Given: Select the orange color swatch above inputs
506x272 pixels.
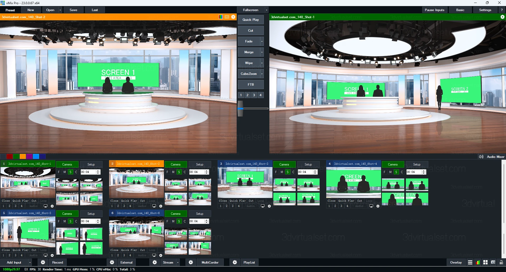Looking at the screenshot, I should pos(23,156).
